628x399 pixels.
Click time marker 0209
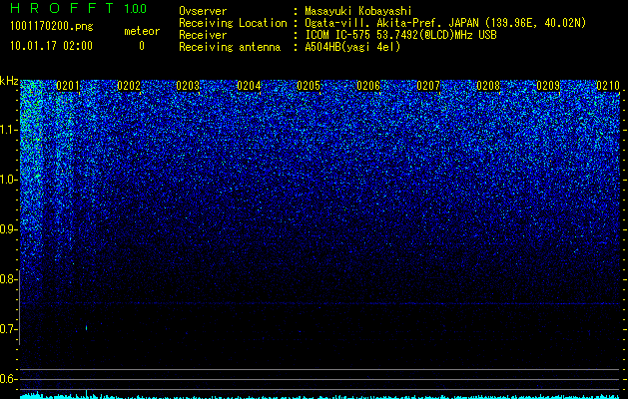click(x=548, y=86)
